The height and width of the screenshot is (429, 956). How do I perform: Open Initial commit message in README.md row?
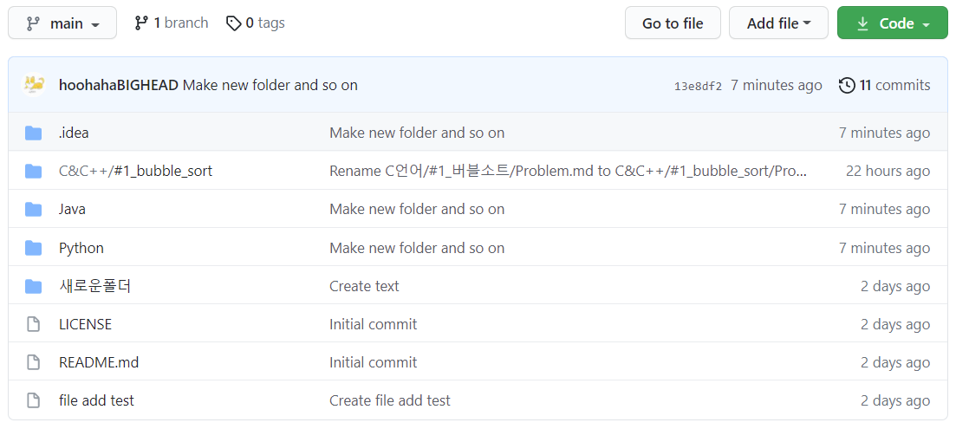click(374, 362)
